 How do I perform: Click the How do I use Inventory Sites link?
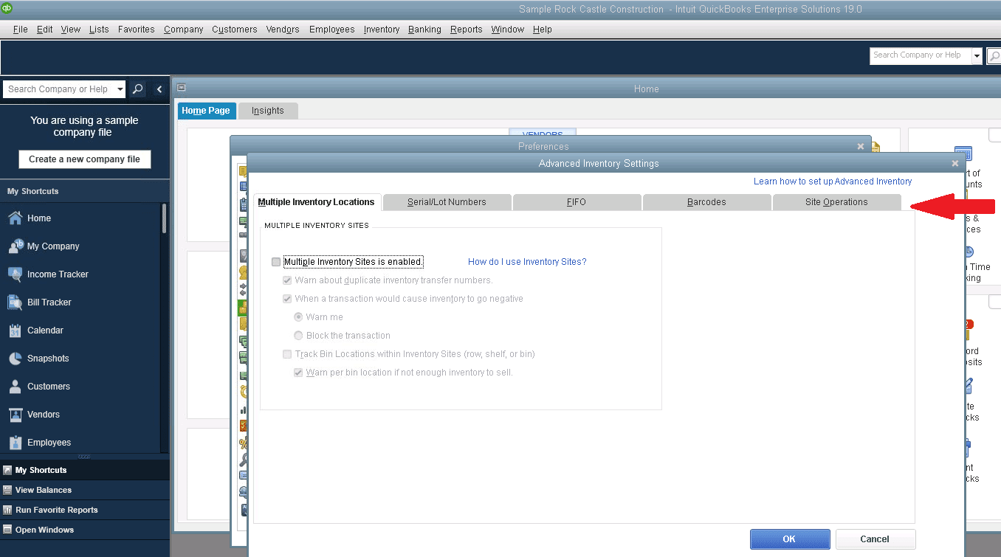pyautogui.click(x=526, y=261)
